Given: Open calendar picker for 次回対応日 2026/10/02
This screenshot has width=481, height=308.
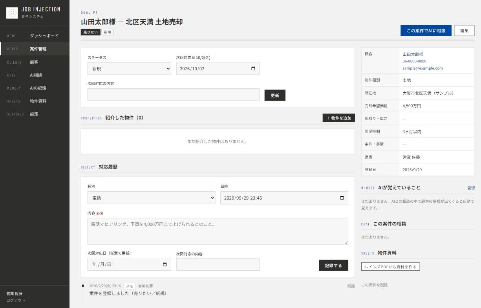Looking at the screenshot, I should (x=253, y=69).
